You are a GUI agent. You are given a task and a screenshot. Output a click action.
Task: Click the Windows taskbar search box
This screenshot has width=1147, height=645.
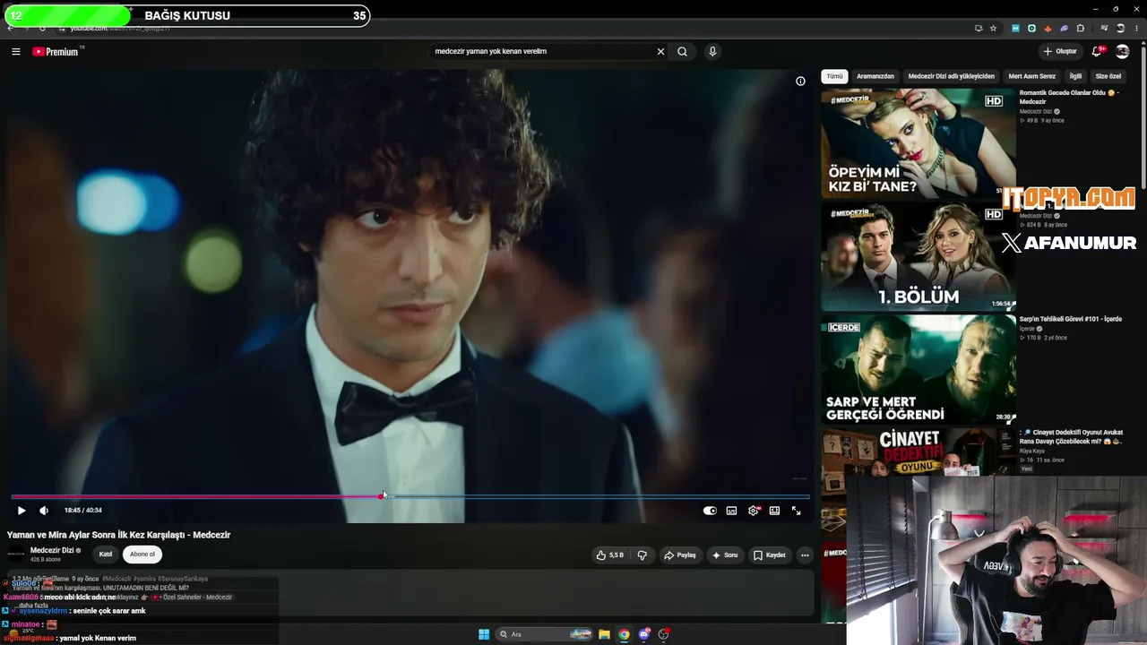tap(545, 634)
